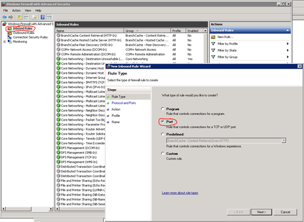The image size is (304, 222).
Task: Click the Up One Level folder icon
Action: (x=19, y=17)
